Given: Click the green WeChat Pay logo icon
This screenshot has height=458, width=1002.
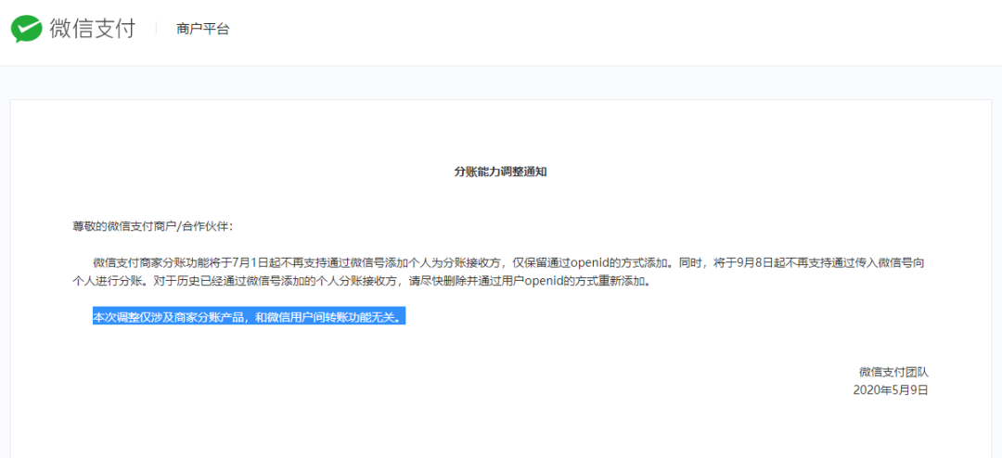Looking at the screenshot, I should point(27,29).
